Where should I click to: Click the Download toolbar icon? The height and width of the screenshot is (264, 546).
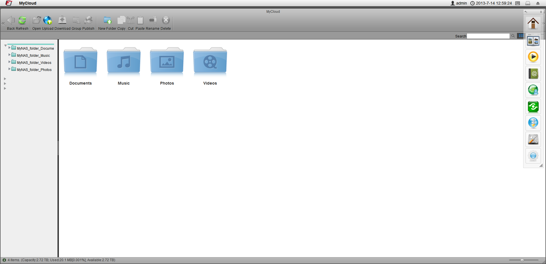click(62, 20)
